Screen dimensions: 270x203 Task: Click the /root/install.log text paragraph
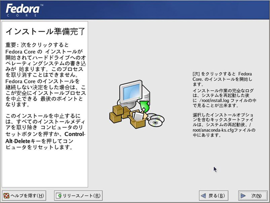click(224, 98)
